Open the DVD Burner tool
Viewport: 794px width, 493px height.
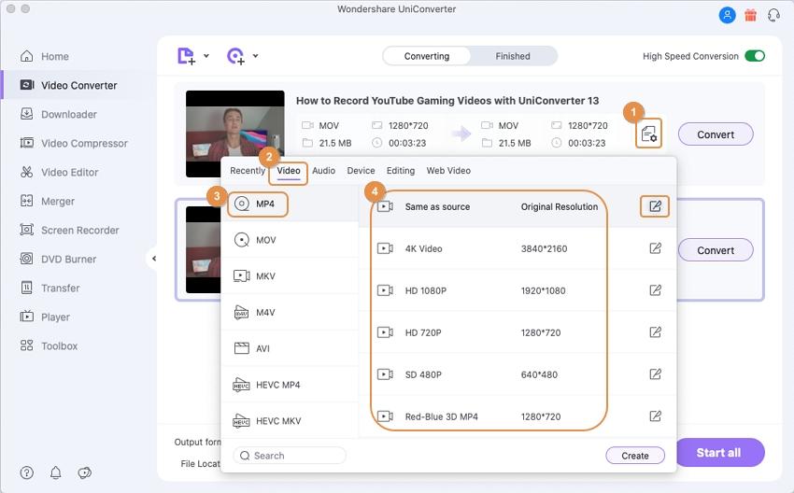pos(58,259)
